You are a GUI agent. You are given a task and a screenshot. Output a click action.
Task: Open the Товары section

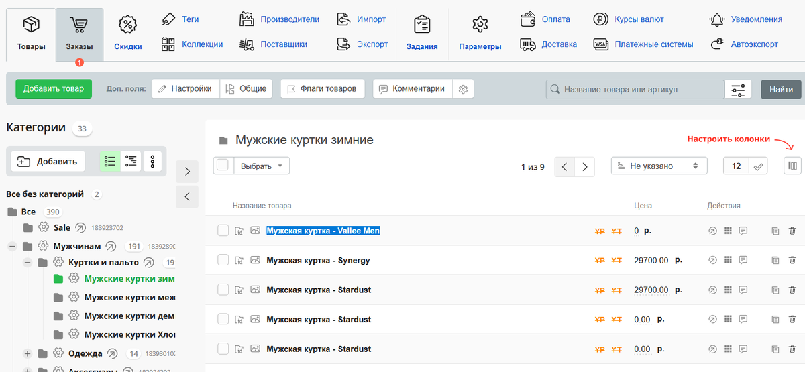[31, 35]
